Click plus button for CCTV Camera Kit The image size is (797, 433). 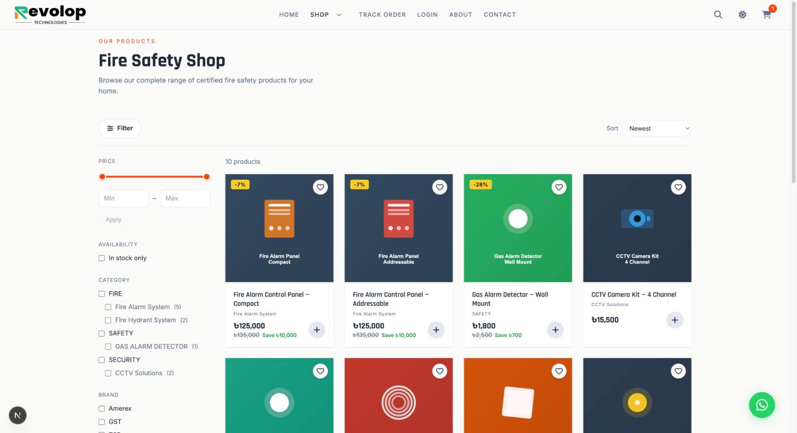(675, 320)
